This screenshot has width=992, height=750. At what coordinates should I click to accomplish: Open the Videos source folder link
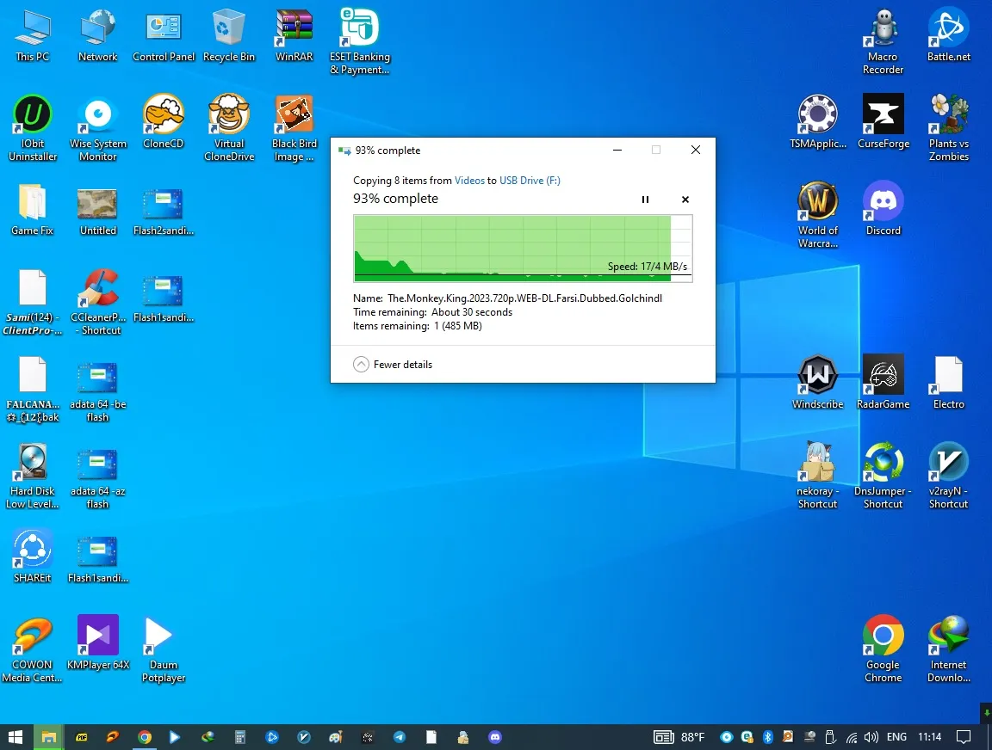click(x=469, y=181)
